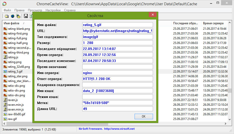Open the Файл menu
This screenshot has height=134, width=234.
[x=7, y=10]
